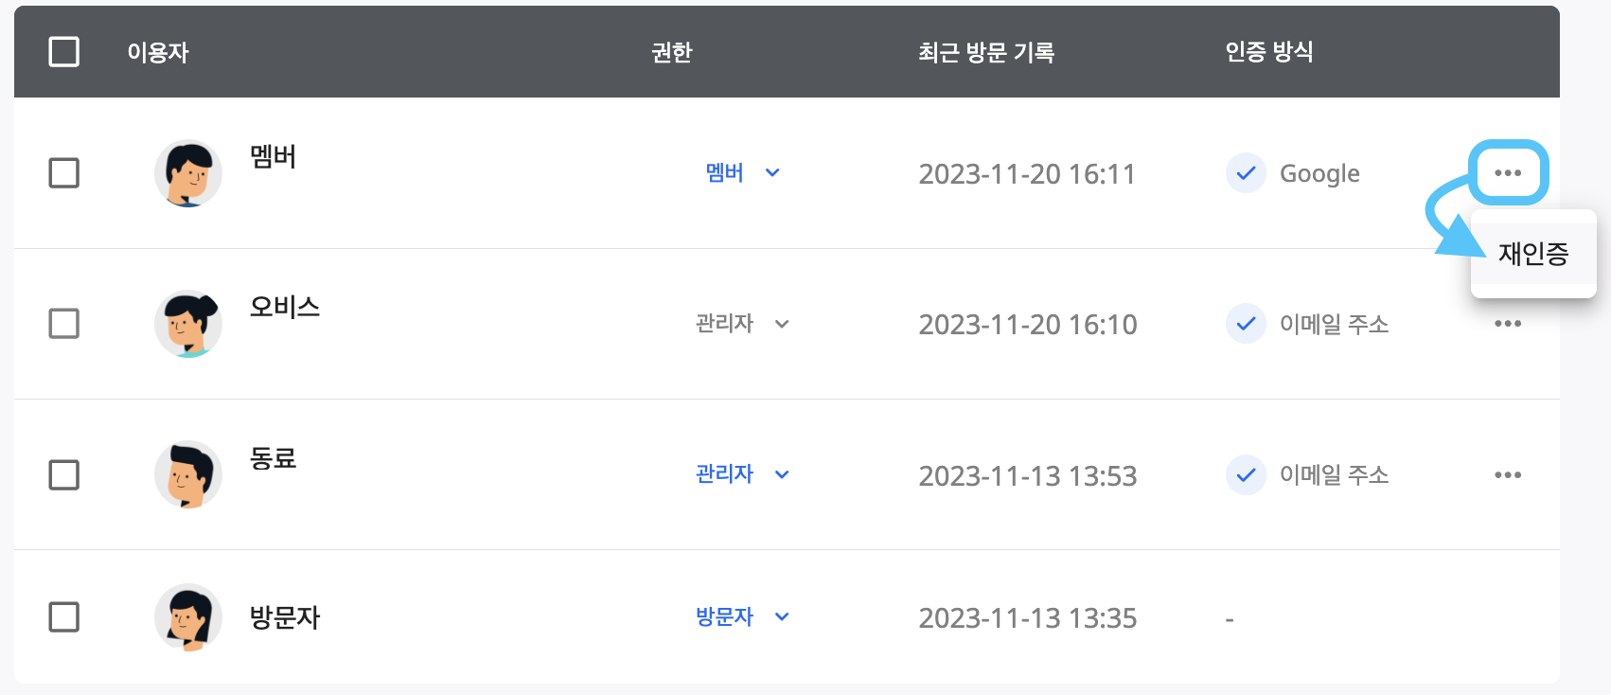Check the box for user 오비스
The width and height of the screenshot is (1611, 695).
(x=63, y=324)
